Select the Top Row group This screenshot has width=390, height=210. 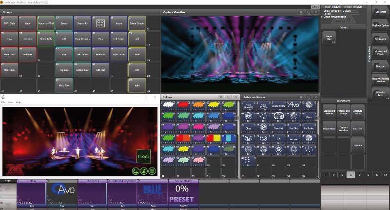(x=64, y=70)
